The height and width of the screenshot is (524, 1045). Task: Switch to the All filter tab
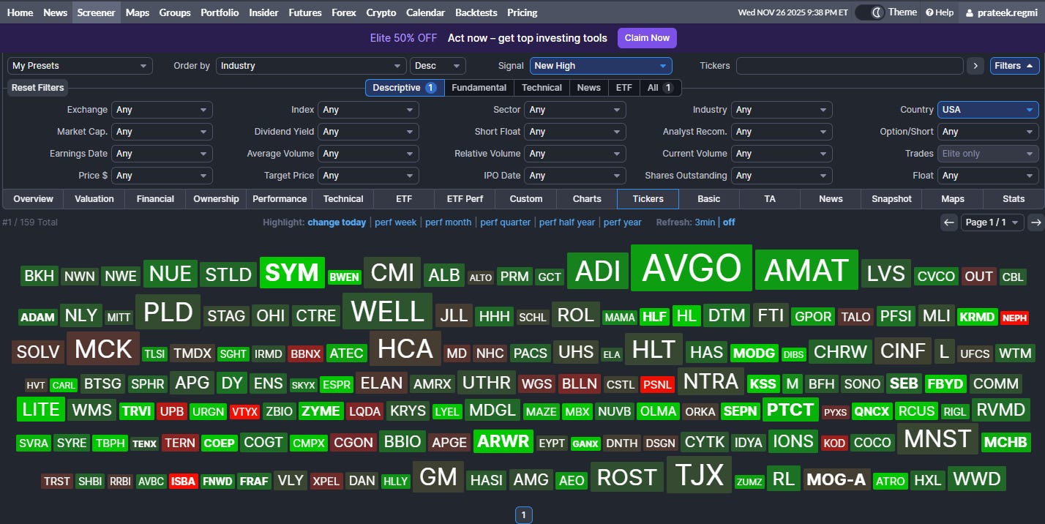pos(660,88)
